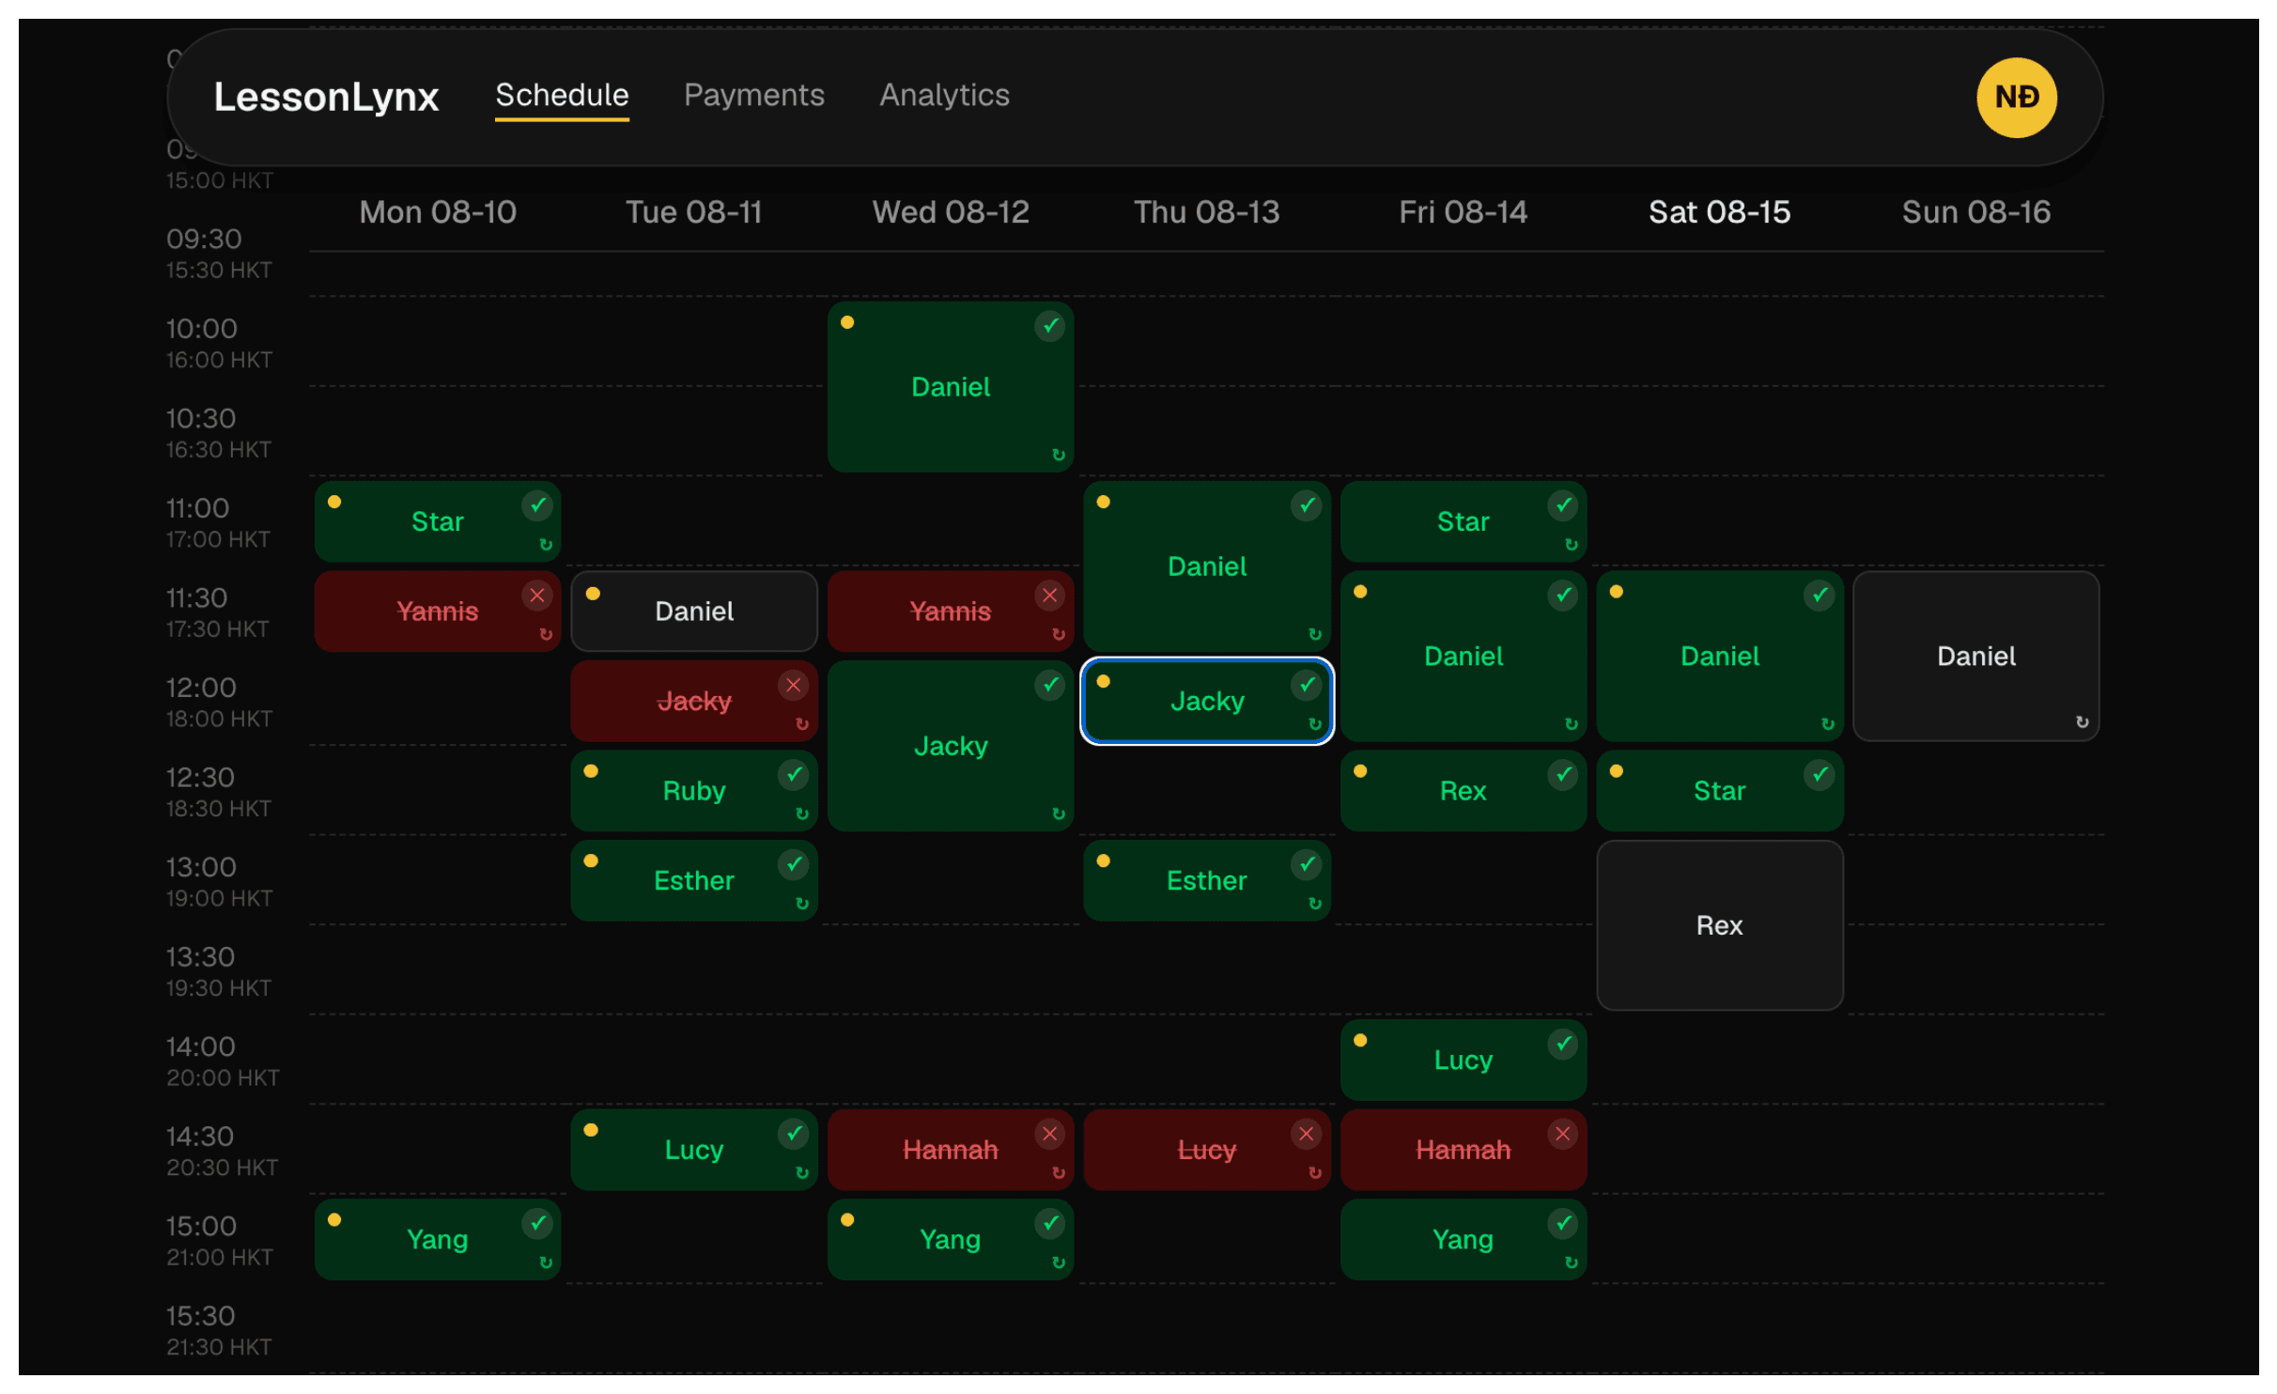Viewport: 2277px width, 1394px height.
Task: Click the Sun 08-16 day header
Action: coord(1976,212)
